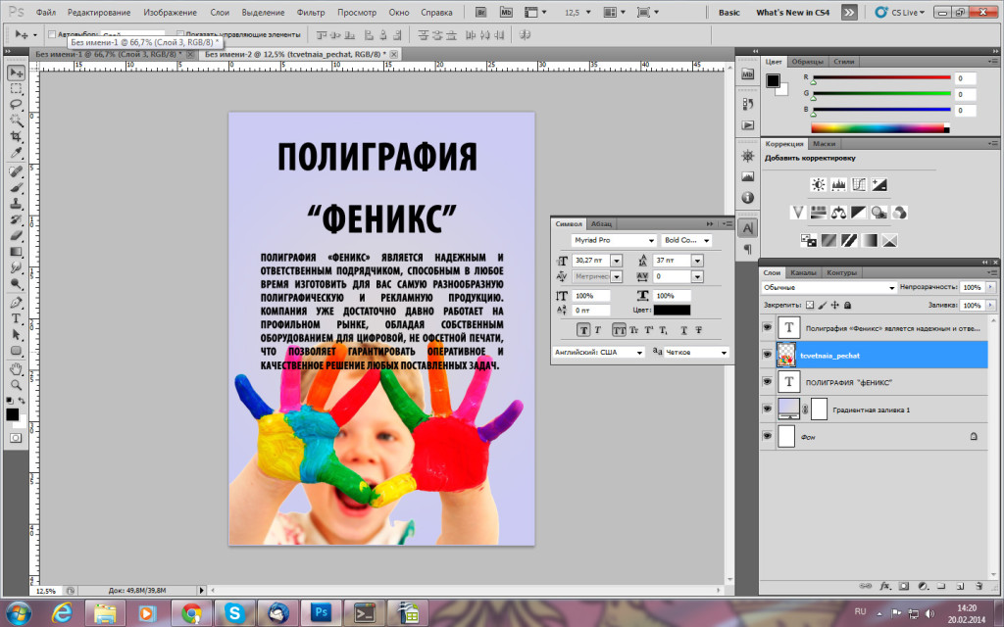Expand the layer blend mode dropdown Обычные
1004x627 pixels.
click(x=829, y=287)
